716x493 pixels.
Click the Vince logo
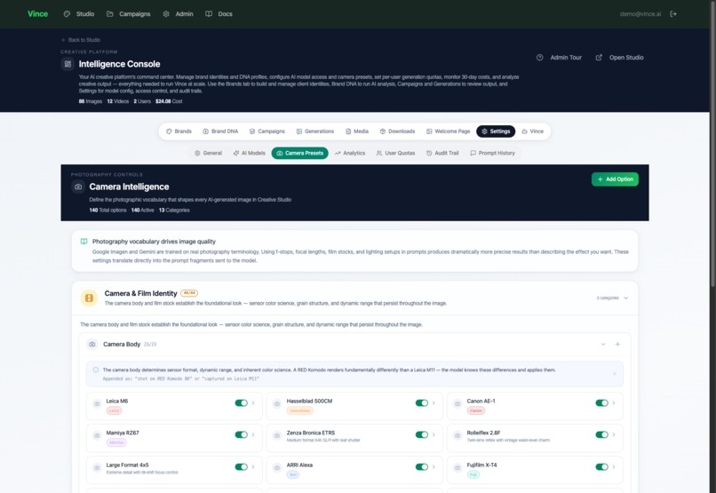coord(37,13)
